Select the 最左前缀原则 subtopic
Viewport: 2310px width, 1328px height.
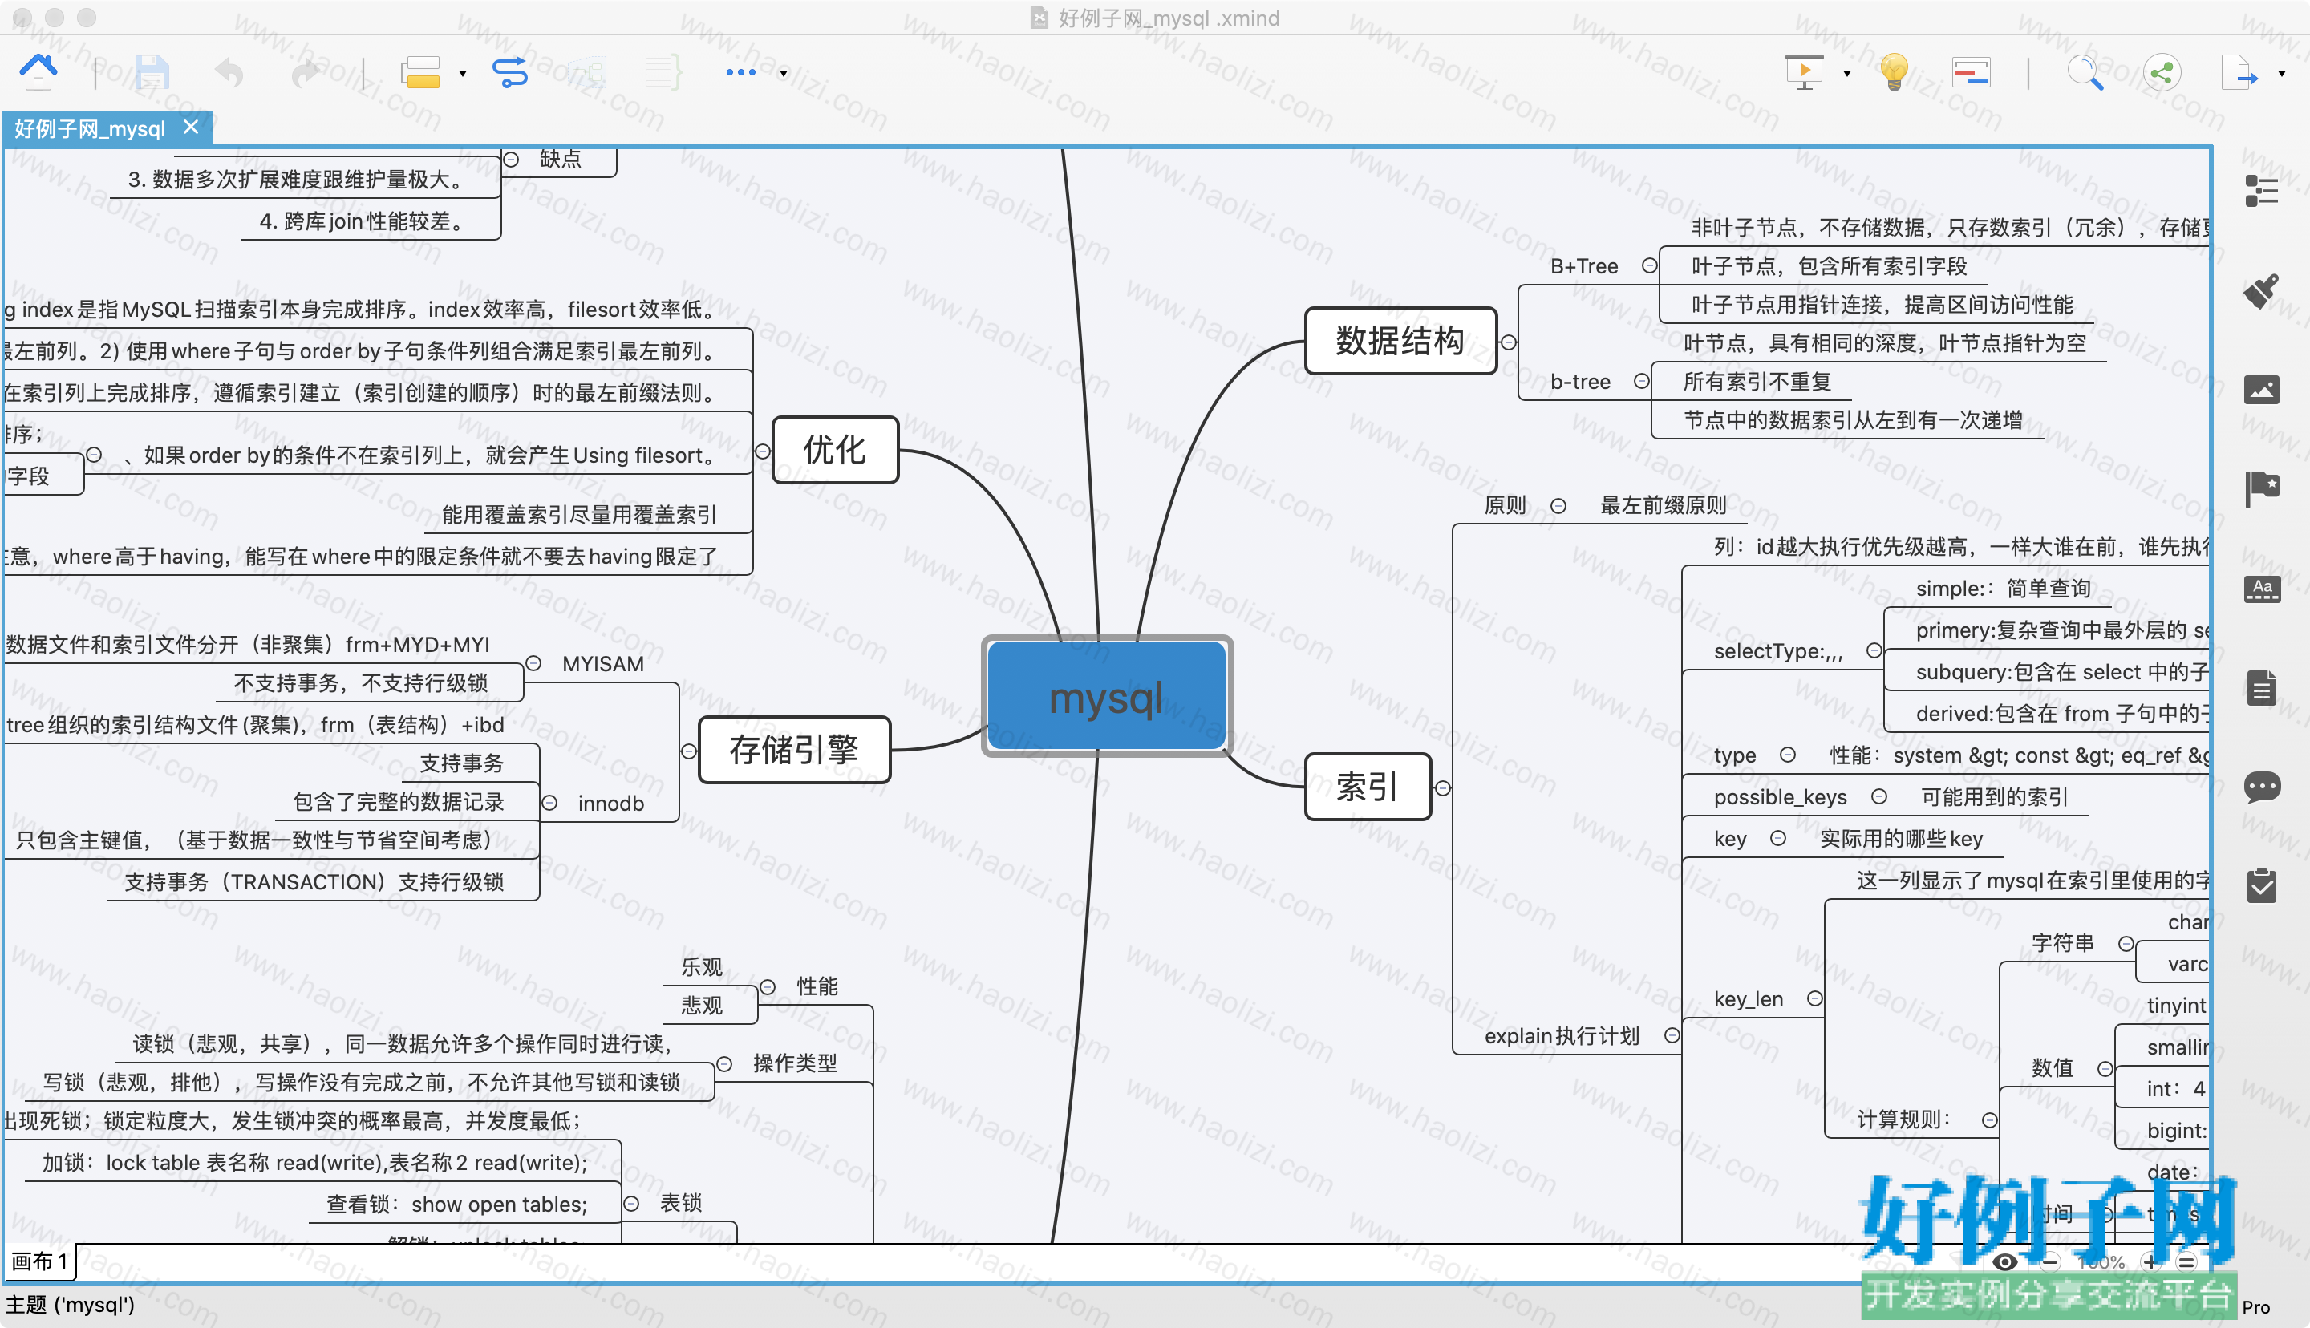[1664, 505]
